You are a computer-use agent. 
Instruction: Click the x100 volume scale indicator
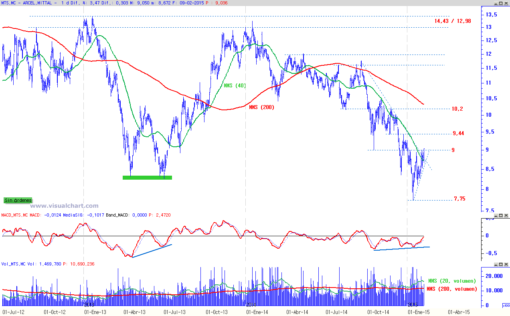pos(506,306)
